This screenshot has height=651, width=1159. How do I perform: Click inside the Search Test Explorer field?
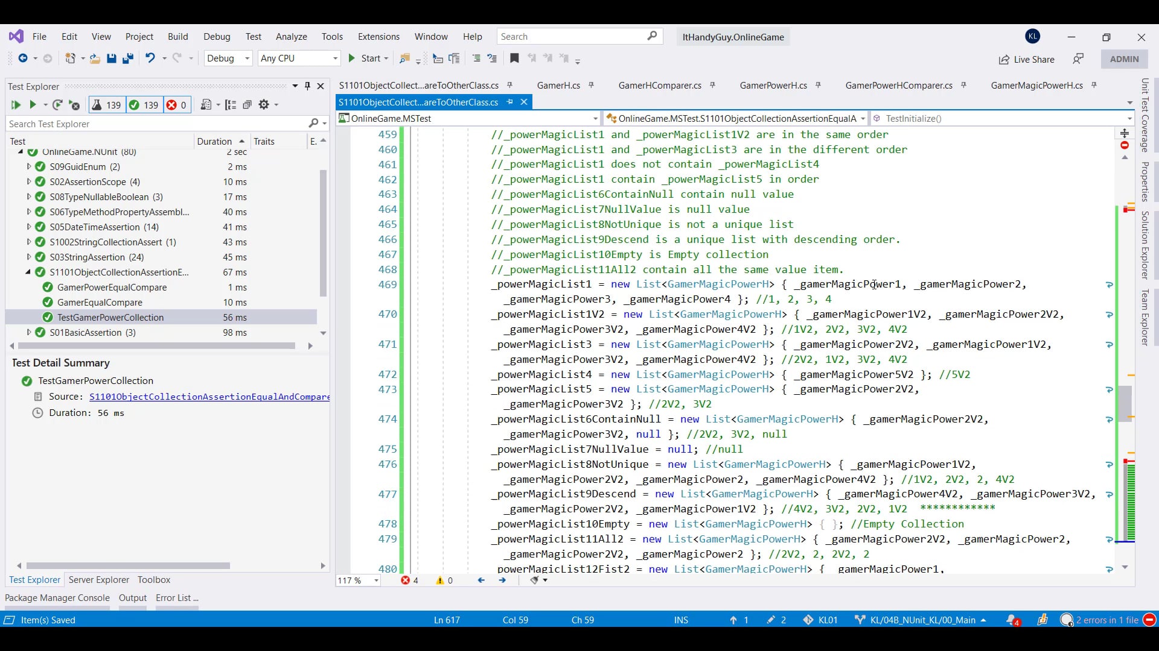click(151, 124)
